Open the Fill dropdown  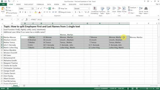[130, 10]
